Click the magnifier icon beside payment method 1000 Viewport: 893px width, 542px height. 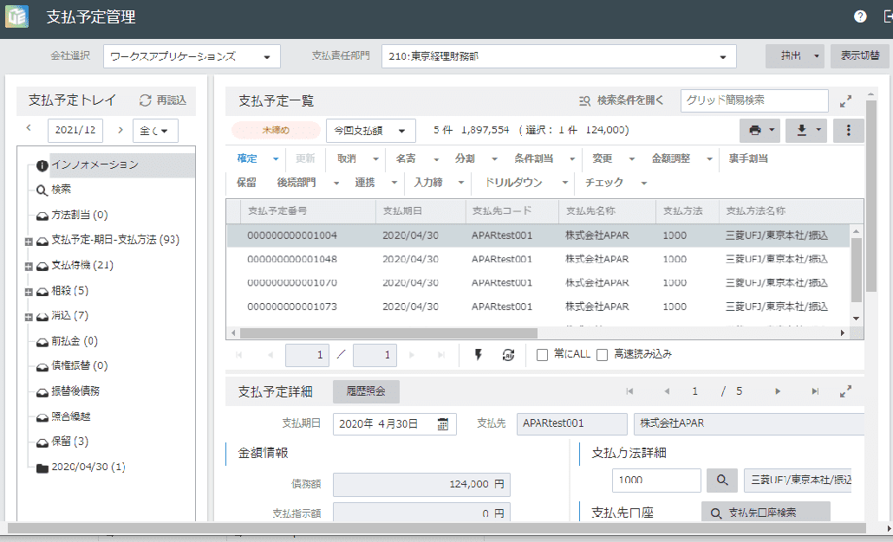(720, 480)
